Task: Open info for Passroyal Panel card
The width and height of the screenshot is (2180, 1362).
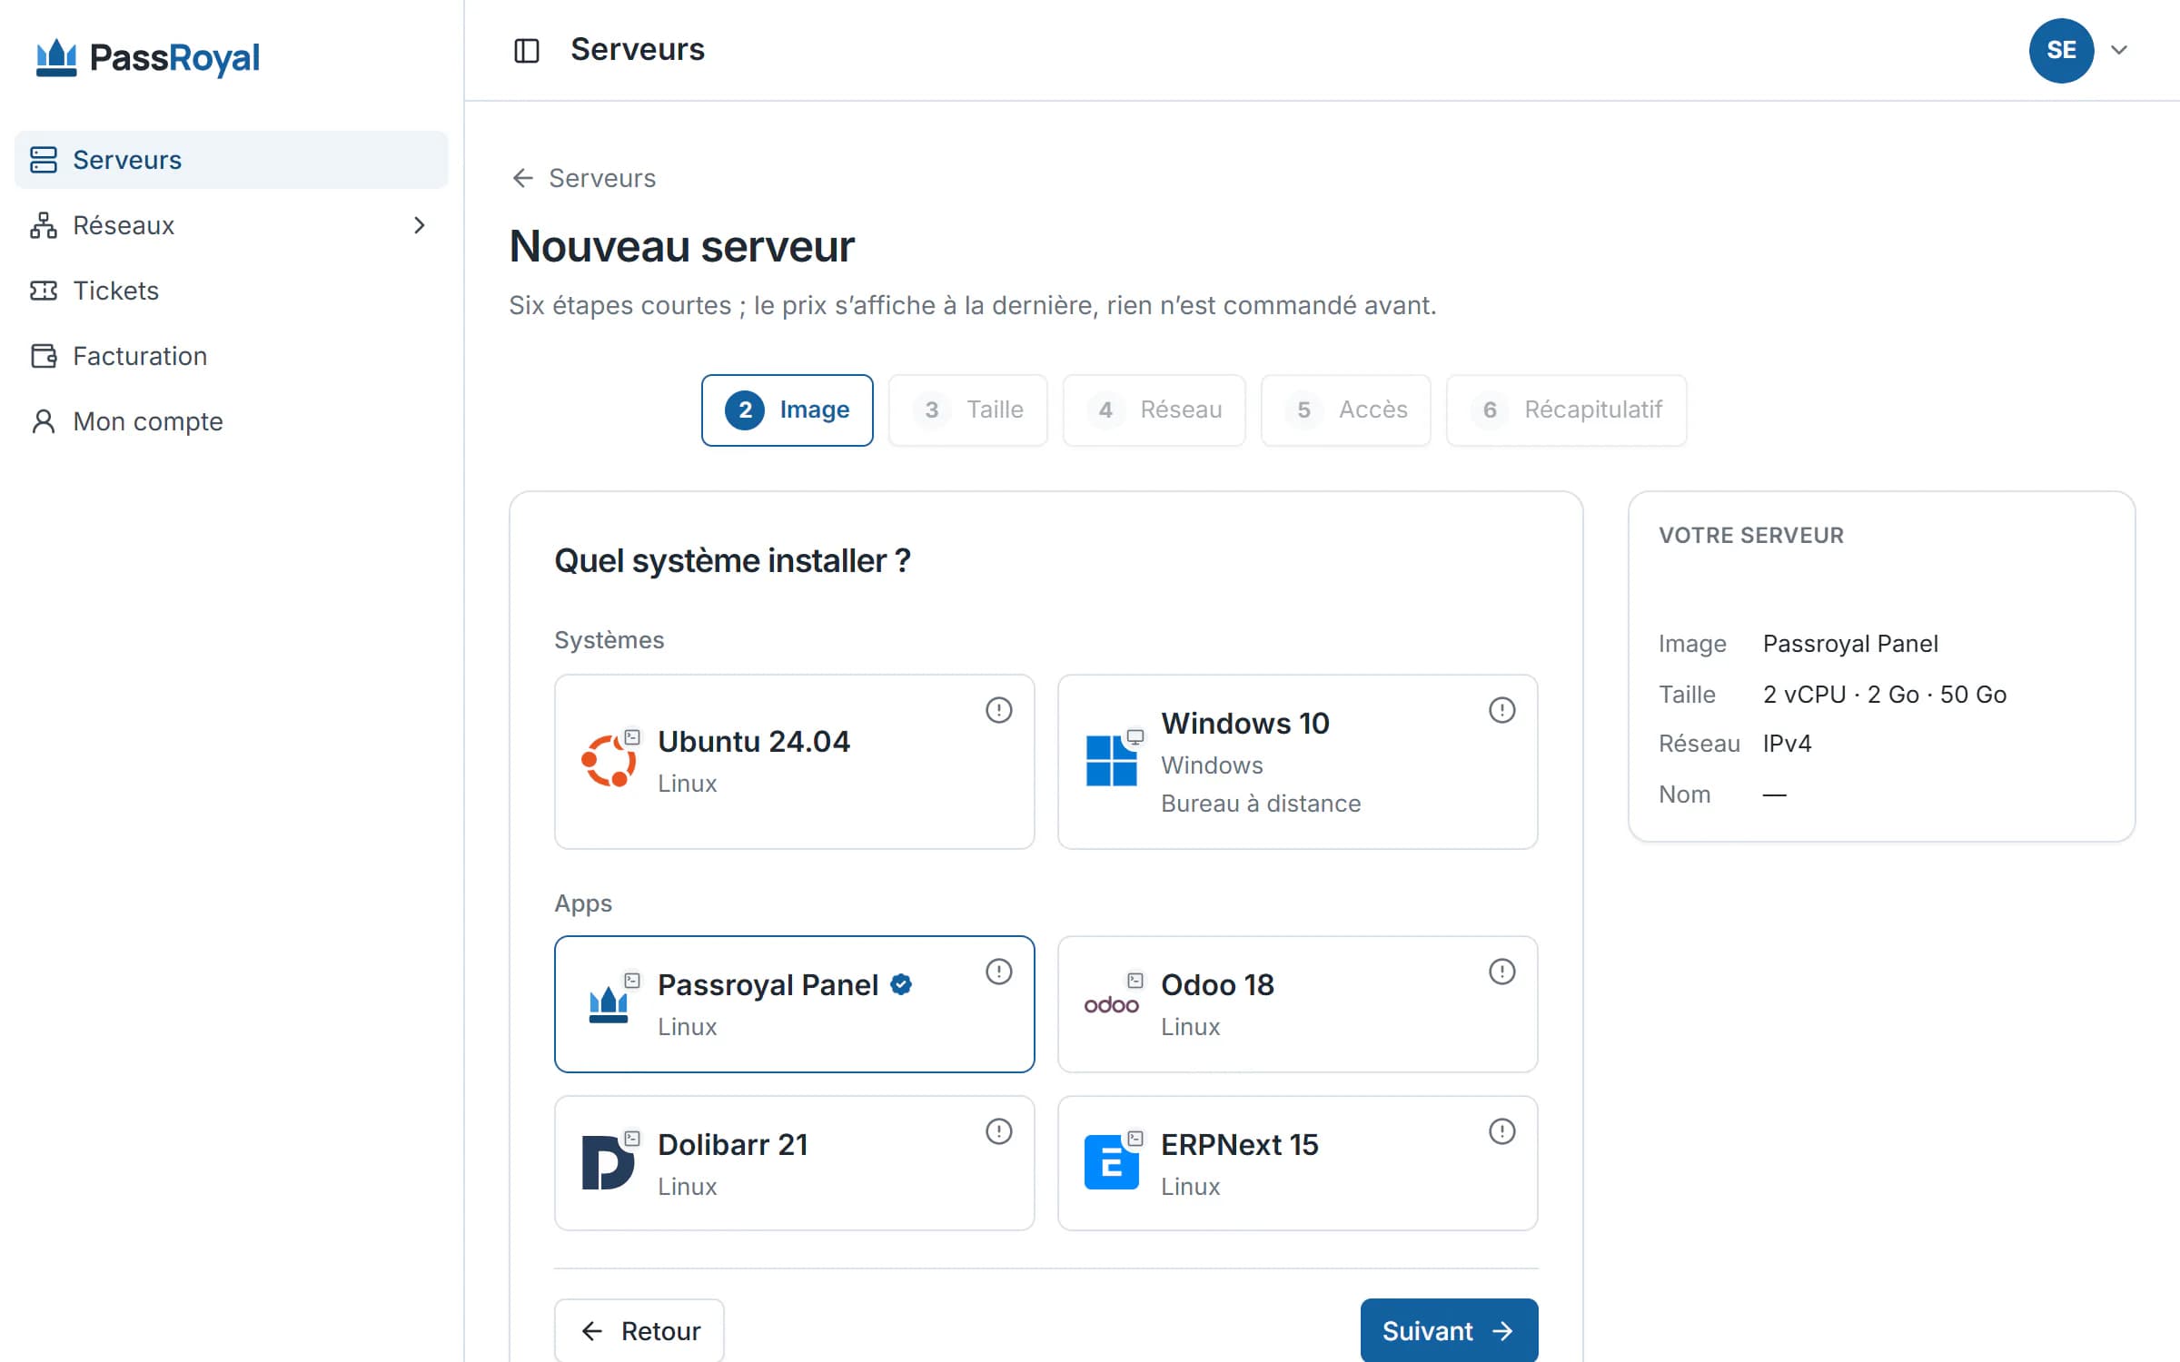Action: point(998,972)
